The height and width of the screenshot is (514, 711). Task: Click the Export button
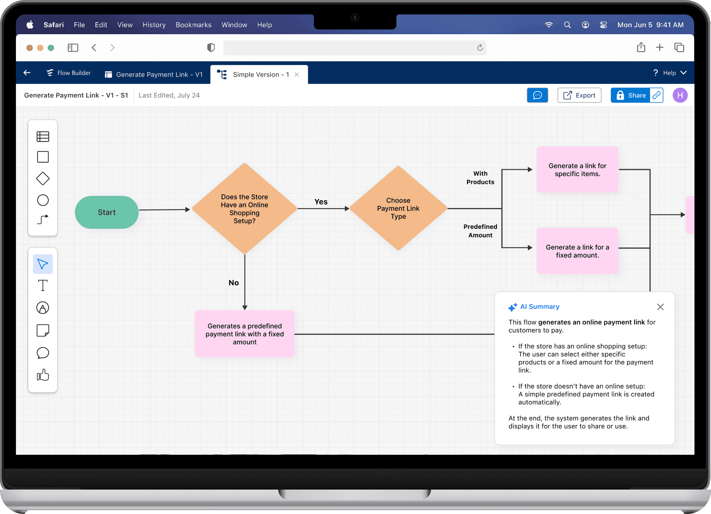click(x=579, y=95)
